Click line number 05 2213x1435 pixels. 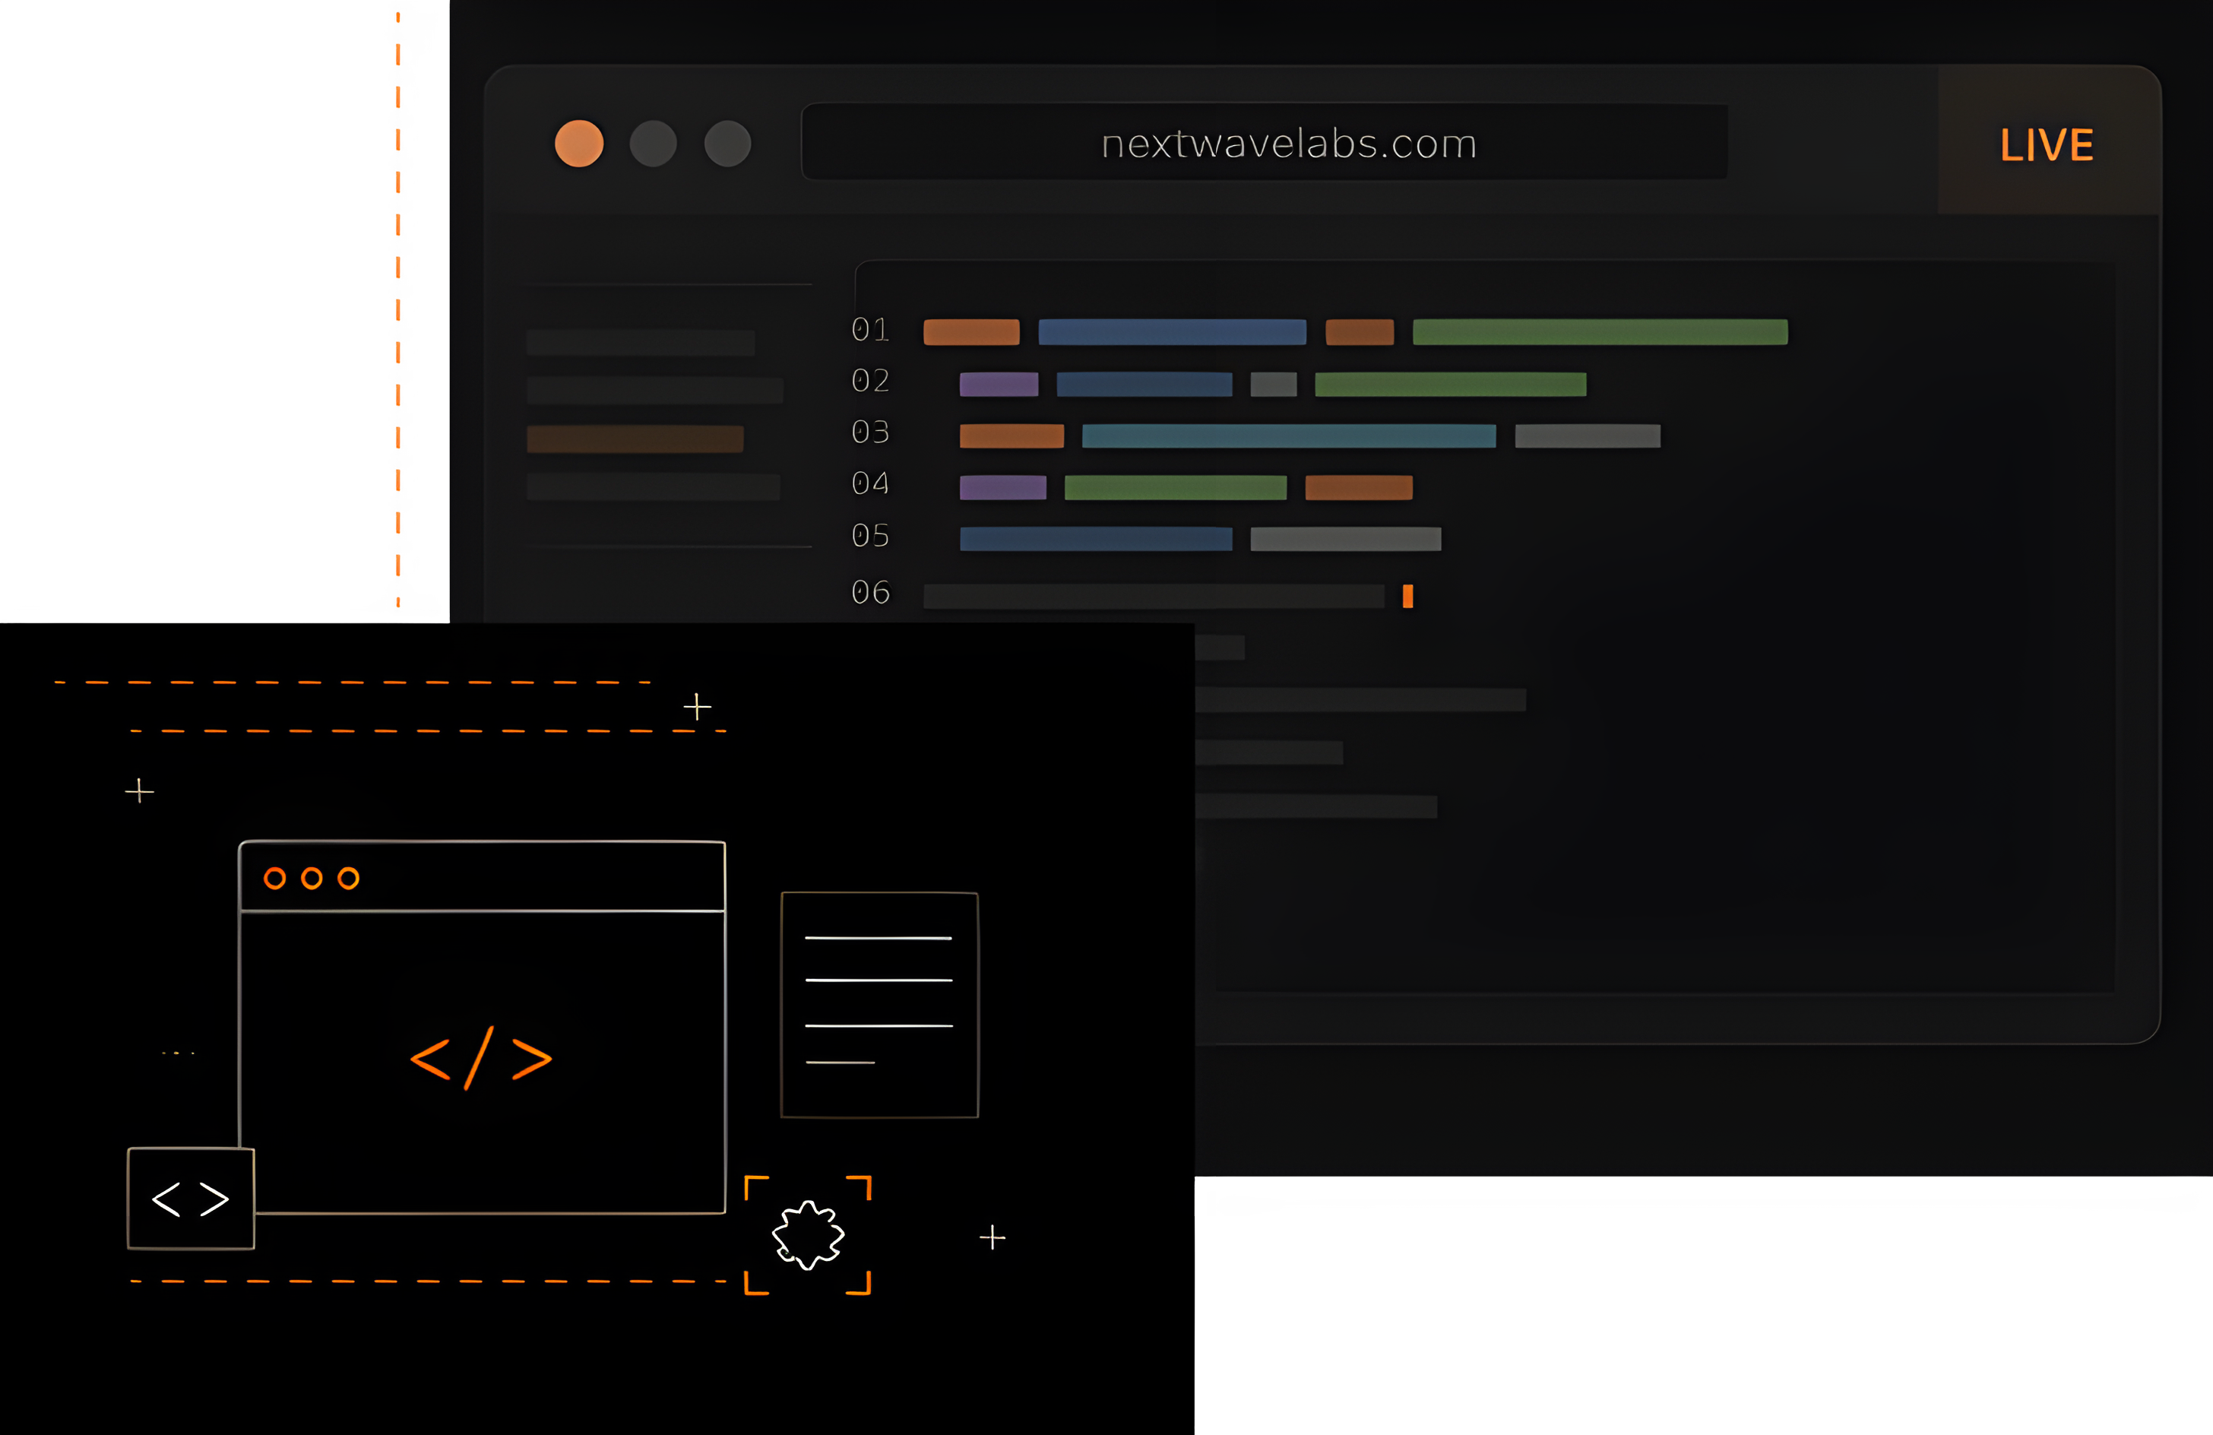click(x=870, y=536)
